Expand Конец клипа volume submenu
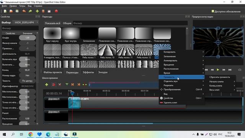Screen dimensions: 245x138 220,86
